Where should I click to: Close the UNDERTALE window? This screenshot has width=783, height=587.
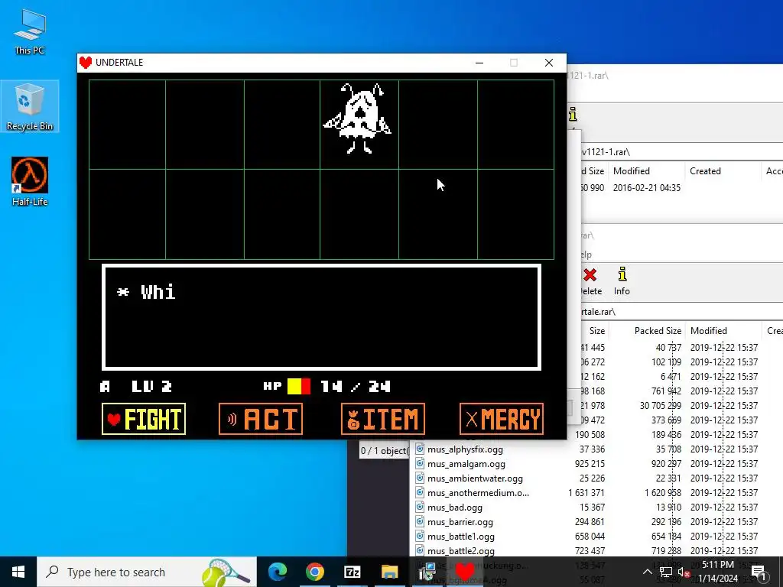point(549,63)
